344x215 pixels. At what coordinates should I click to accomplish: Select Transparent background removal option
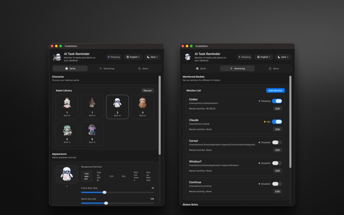87,176
